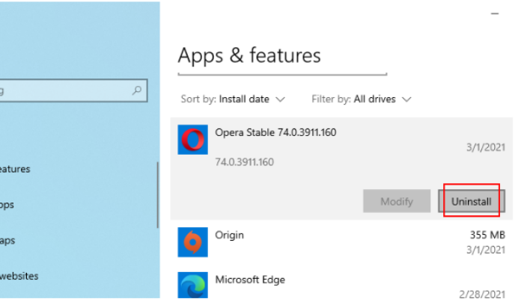Select Opera Stable 74.0.3911.160 title

(x=275, y=132)
